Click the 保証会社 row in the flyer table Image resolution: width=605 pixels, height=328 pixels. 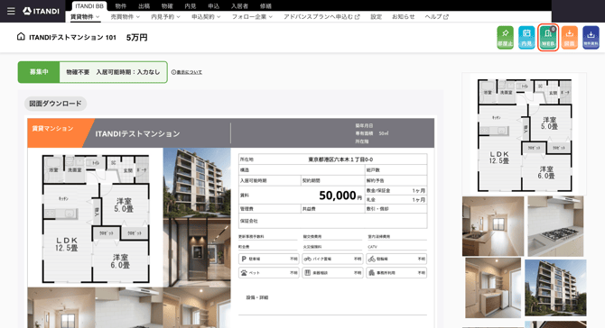click(332, 221)
